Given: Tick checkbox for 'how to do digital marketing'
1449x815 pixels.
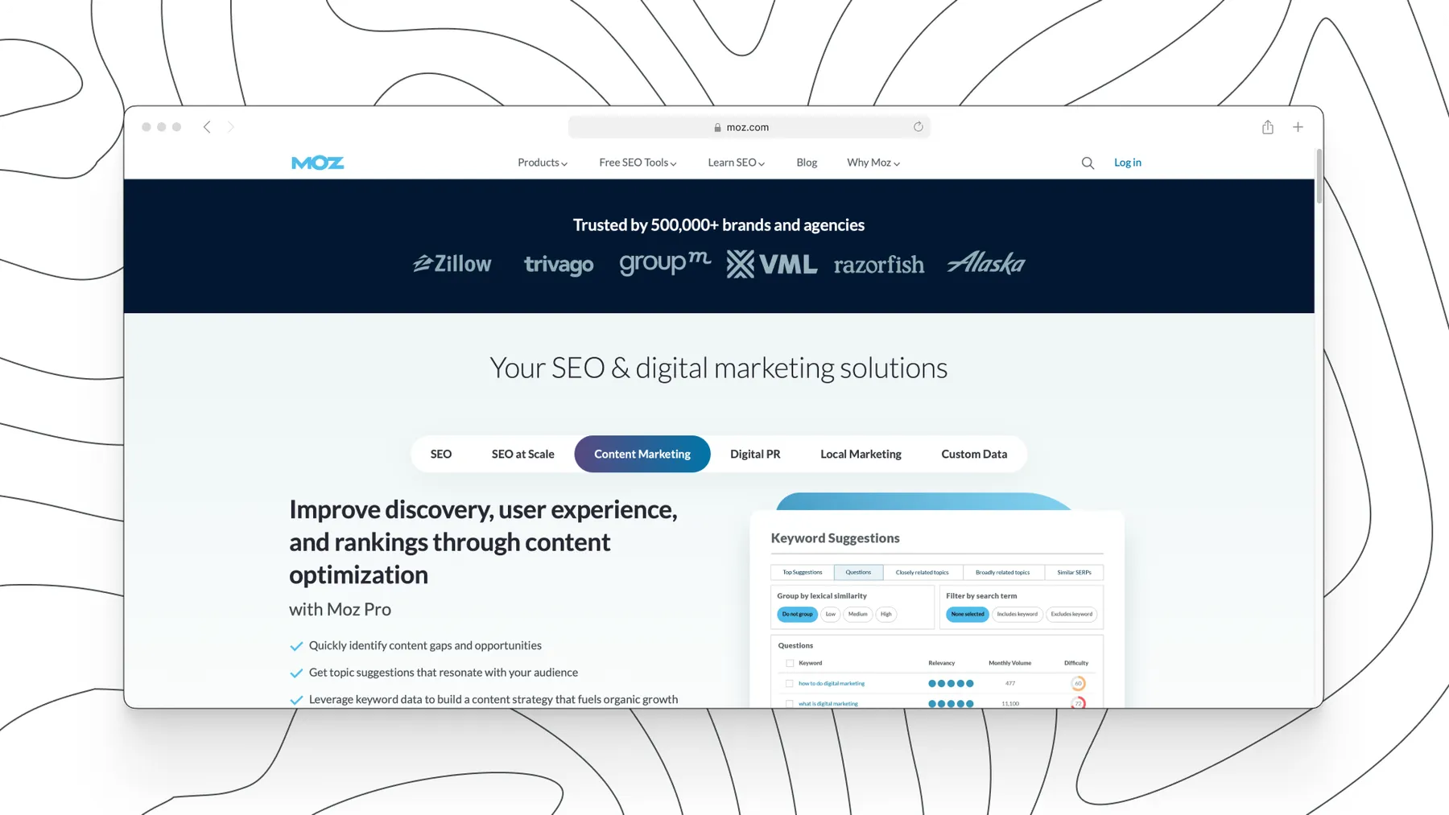Looking at the screenshot, I should [790, 683].
